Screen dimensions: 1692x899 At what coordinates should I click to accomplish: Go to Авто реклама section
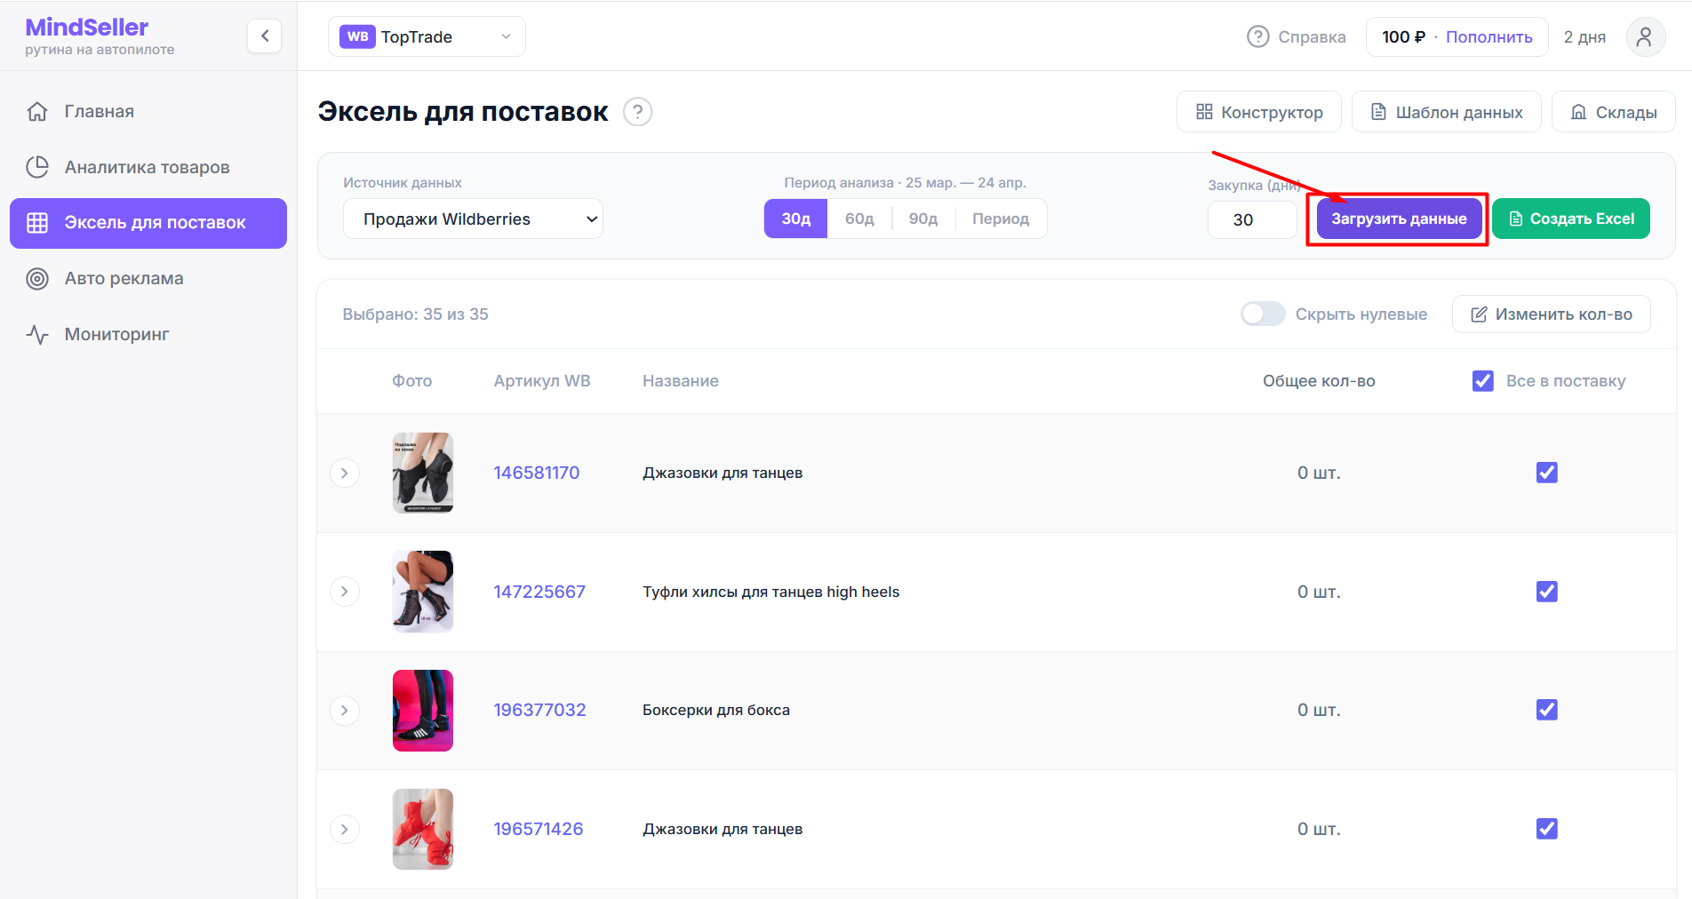[148, 278]
